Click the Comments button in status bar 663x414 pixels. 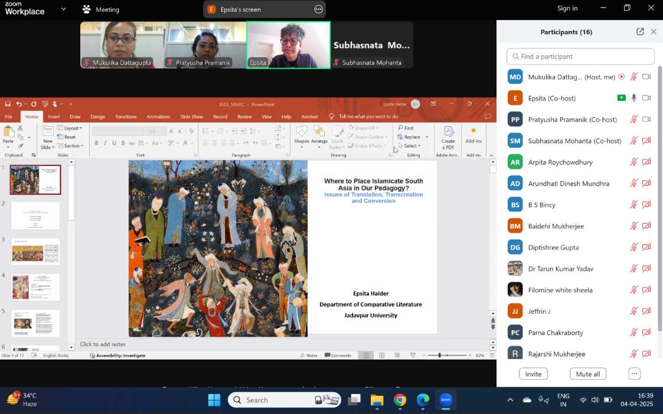coord(338,356)
